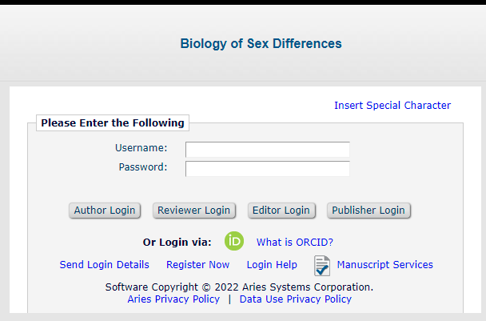The width and height of the screenshot is (486, 321).
Task: Open the Manuscript Services text link
Action: pyautogui.click(x=384, y=265)
